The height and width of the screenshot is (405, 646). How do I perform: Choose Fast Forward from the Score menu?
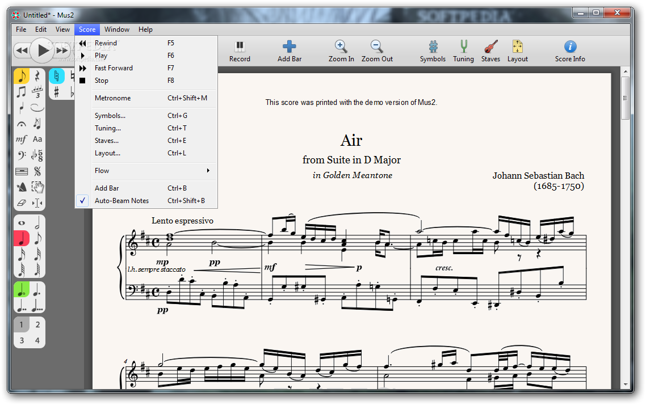coord(146,68)
